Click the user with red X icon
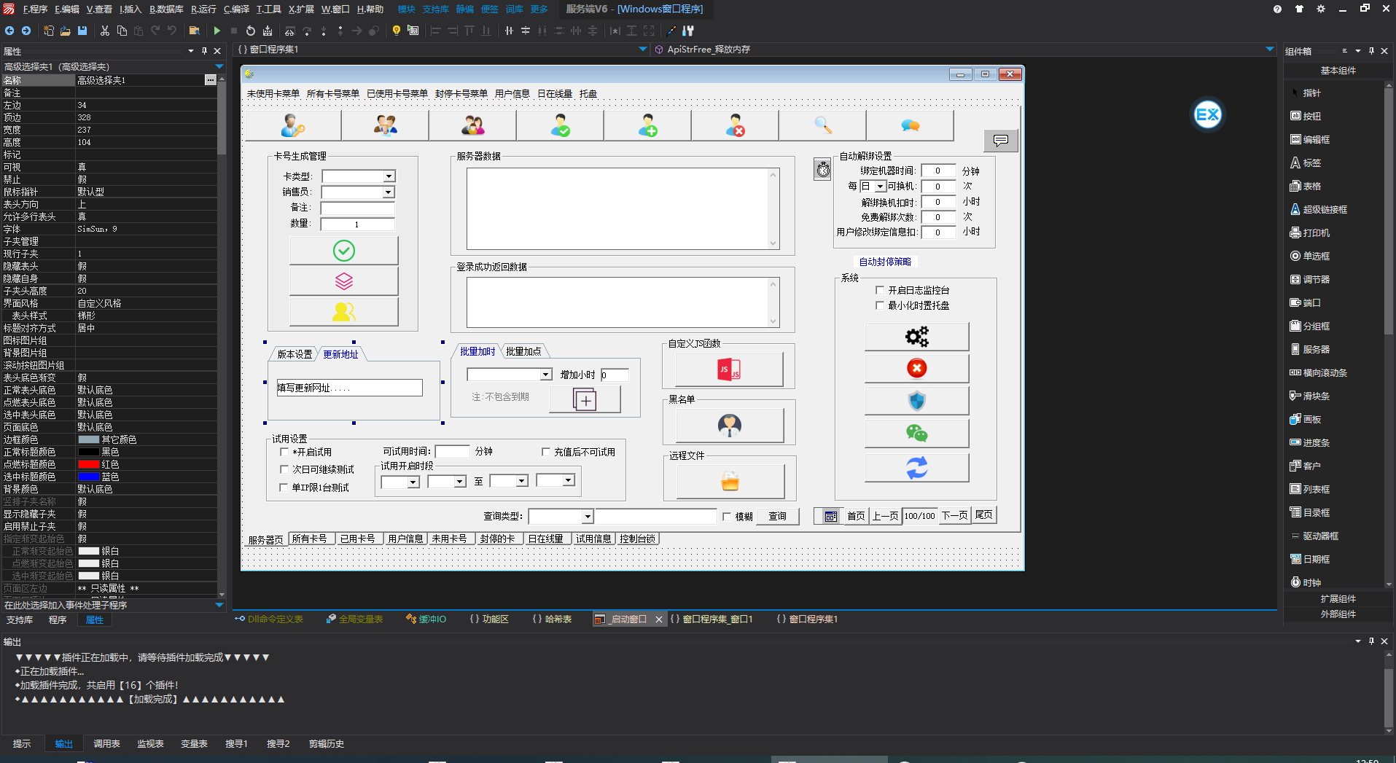Viewport: 1396px width, 763px height. 735,125
